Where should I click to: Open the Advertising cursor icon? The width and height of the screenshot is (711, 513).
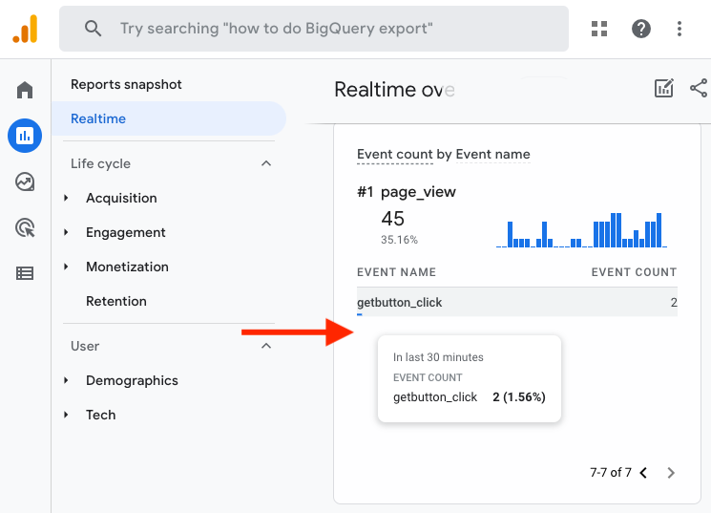(25, 227)
